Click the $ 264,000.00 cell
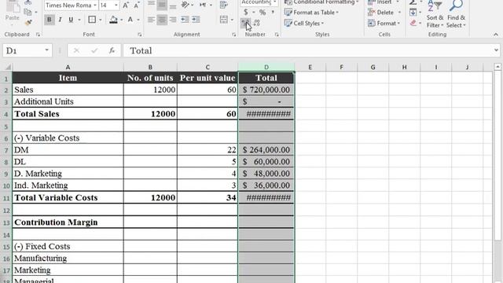 tap(266, 150)
